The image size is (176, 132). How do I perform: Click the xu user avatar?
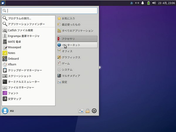pos(5,111)
